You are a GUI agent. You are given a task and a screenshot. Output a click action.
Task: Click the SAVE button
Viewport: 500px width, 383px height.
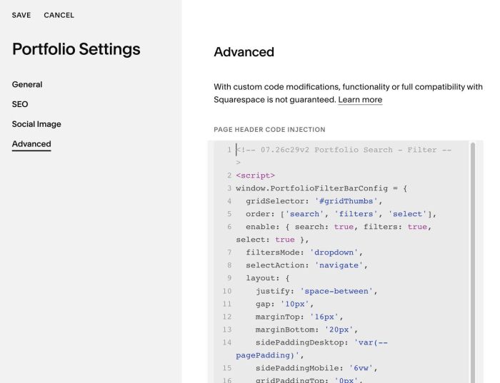click(x=21, y=15)
